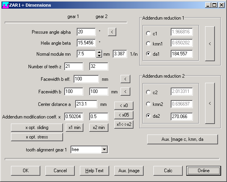Click the Online button
The image size is (227, 182).
point(204,171)
